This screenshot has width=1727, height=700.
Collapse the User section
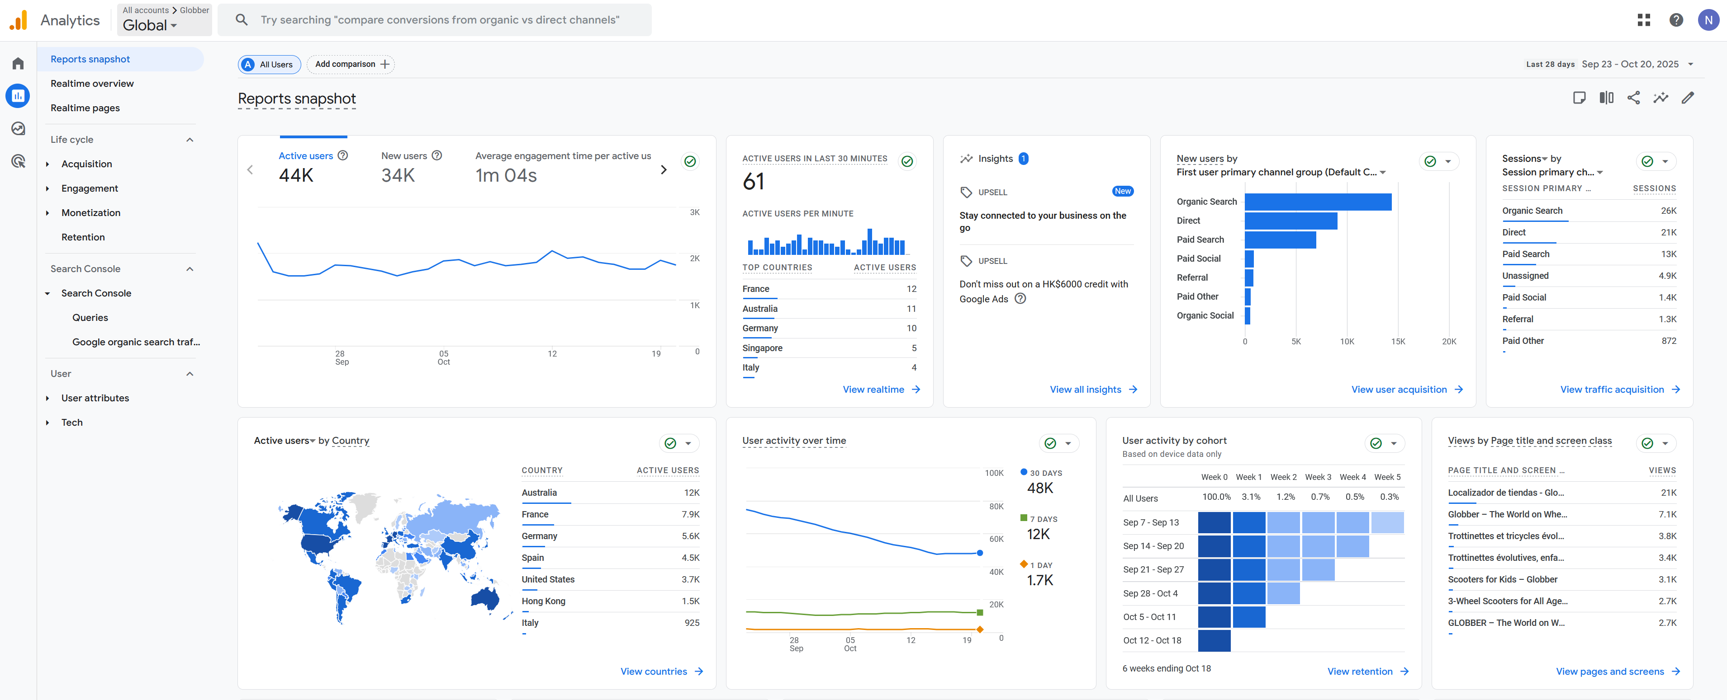[x=190, y=374]
